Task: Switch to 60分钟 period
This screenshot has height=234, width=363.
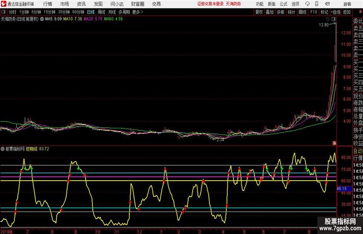Action: point(78,12)
